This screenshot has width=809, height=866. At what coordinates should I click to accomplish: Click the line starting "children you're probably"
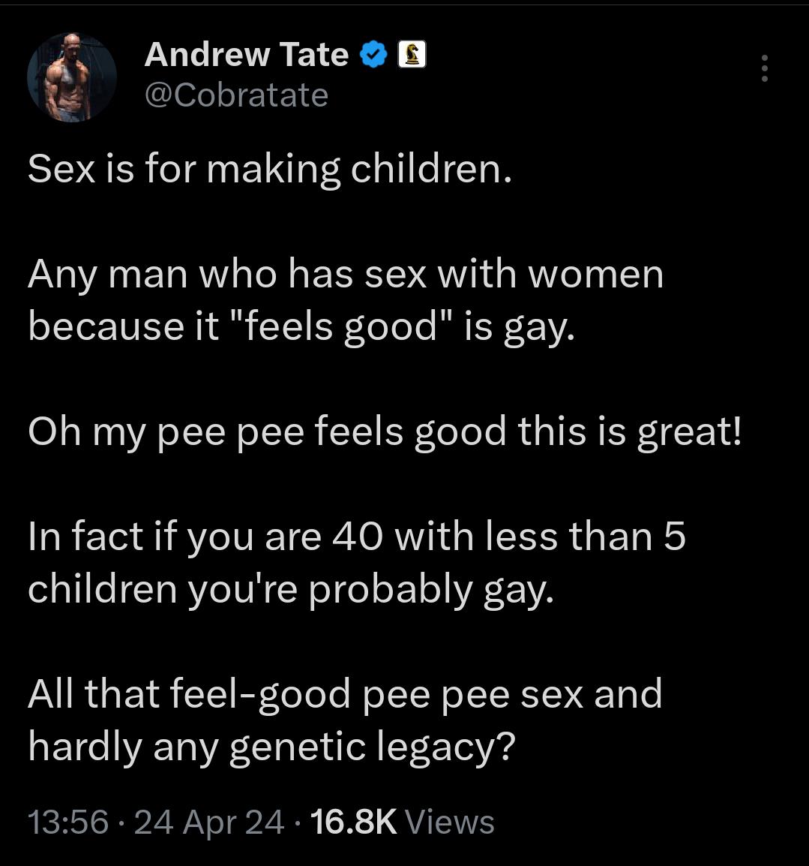pos(291,590)
